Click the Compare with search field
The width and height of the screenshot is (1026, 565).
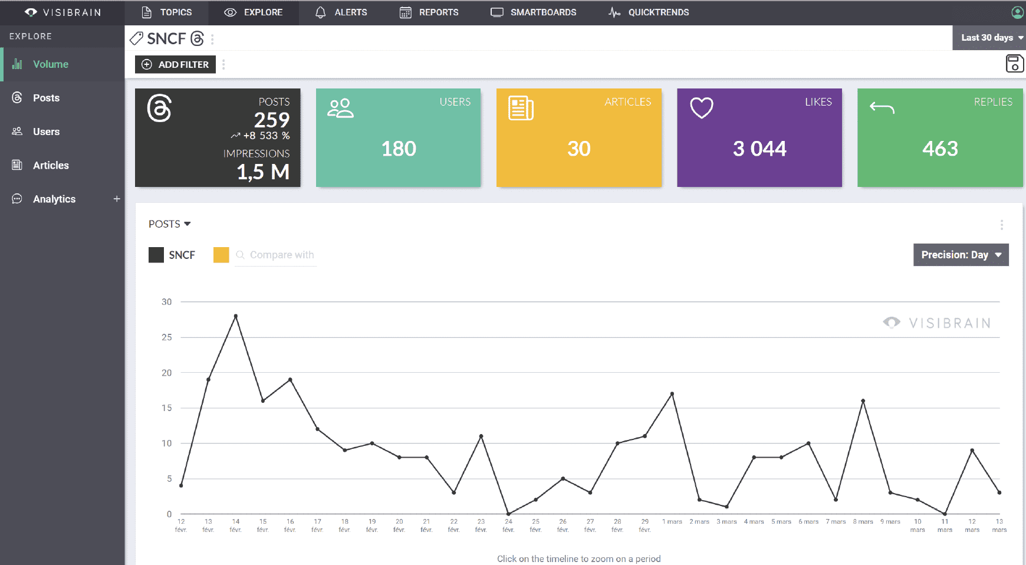pyautogui.click(x=275, y=255)
